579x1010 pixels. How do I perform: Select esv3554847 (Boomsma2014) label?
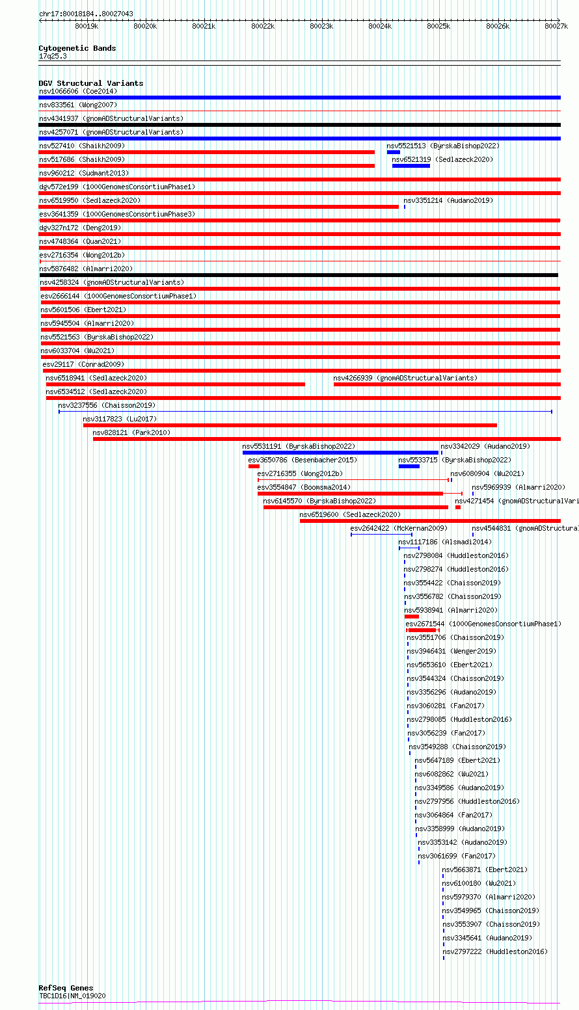304,487
